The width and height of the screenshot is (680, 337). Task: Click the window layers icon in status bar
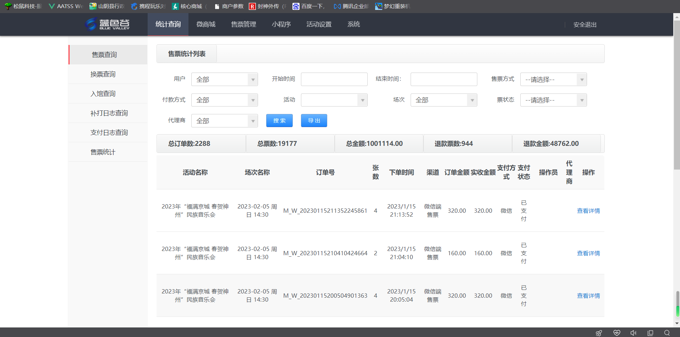click(x=650, y=333)
